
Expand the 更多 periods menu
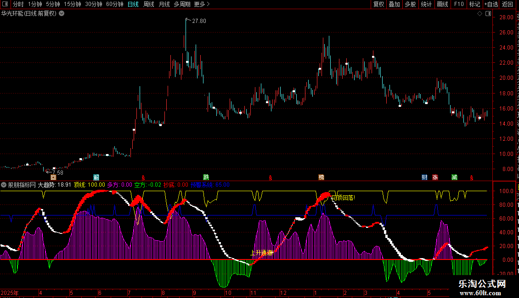click(x=202, y=4)
